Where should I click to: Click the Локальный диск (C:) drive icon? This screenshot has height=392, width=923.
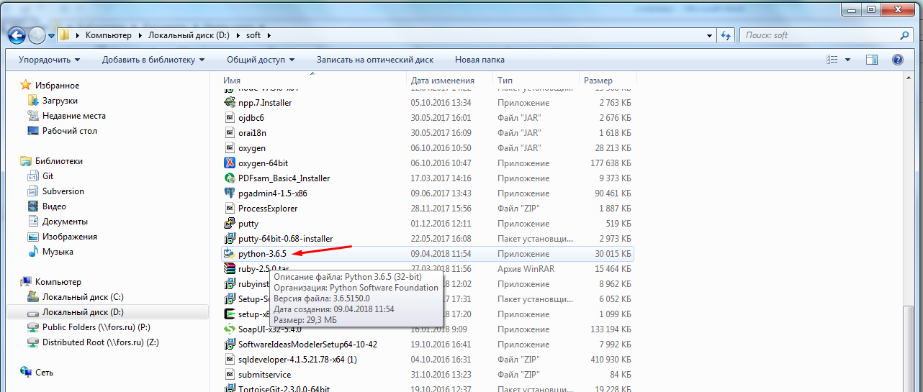(32, 297)
